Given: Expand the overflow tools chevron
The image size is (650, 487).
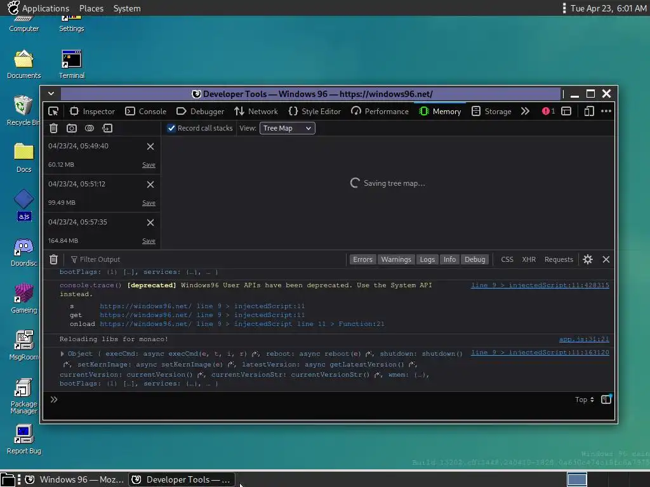Looking at the screenshot, I should pyautogui.click(x=525, y=112).
